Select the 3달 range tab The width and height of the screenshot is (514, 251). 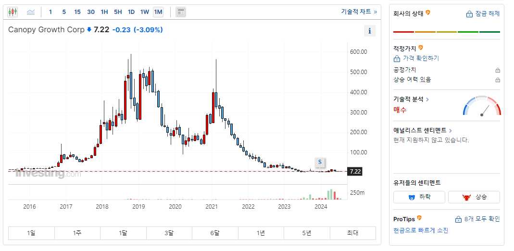coord(169,233)
